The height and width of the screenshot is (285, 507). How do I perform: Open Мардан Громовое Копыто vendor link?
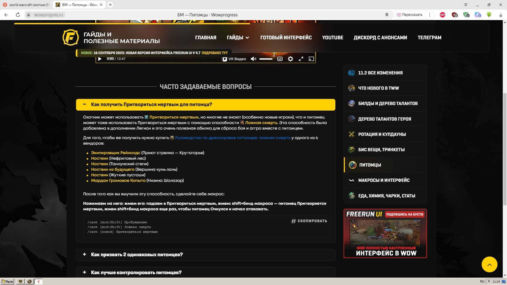[118, 180]
